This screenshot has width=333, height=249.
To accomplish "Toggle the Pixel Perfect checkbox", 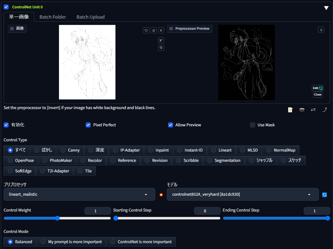I will 88,125.
